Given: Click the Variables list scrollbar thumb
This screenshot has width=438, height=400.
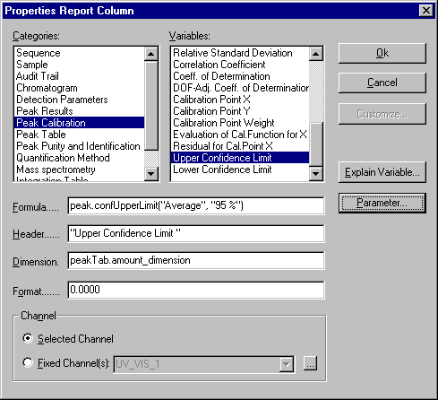Looking at the screenshot, I should tap(316, 144).
